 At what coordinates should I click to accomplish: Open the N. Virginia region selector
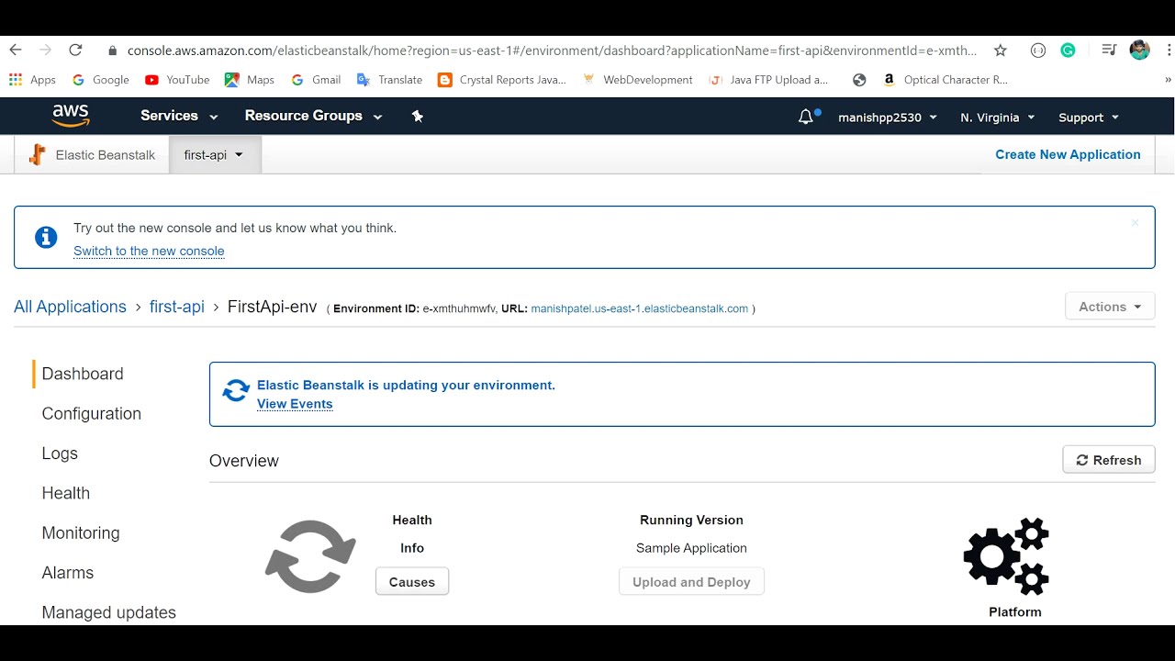pyautogui.click(x=997, y=118)
